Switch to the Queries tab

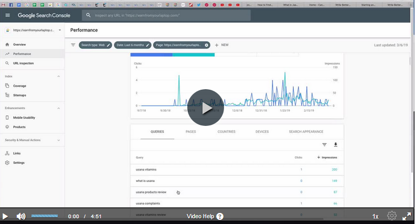click(157, 132)
